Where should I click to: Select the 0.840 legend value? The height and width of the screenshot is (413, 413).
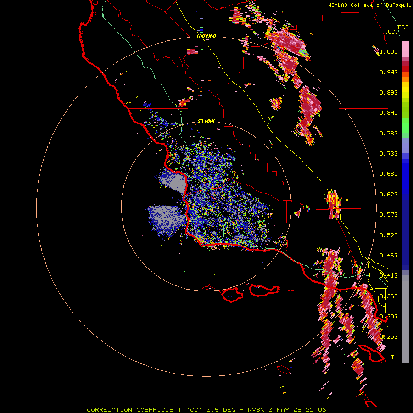tap(389, 113)
